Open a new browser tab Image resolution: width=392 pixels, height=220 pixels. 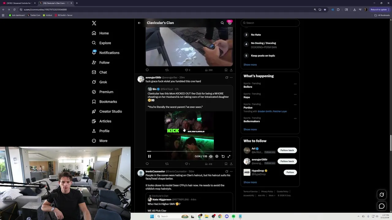coord(77,3)
